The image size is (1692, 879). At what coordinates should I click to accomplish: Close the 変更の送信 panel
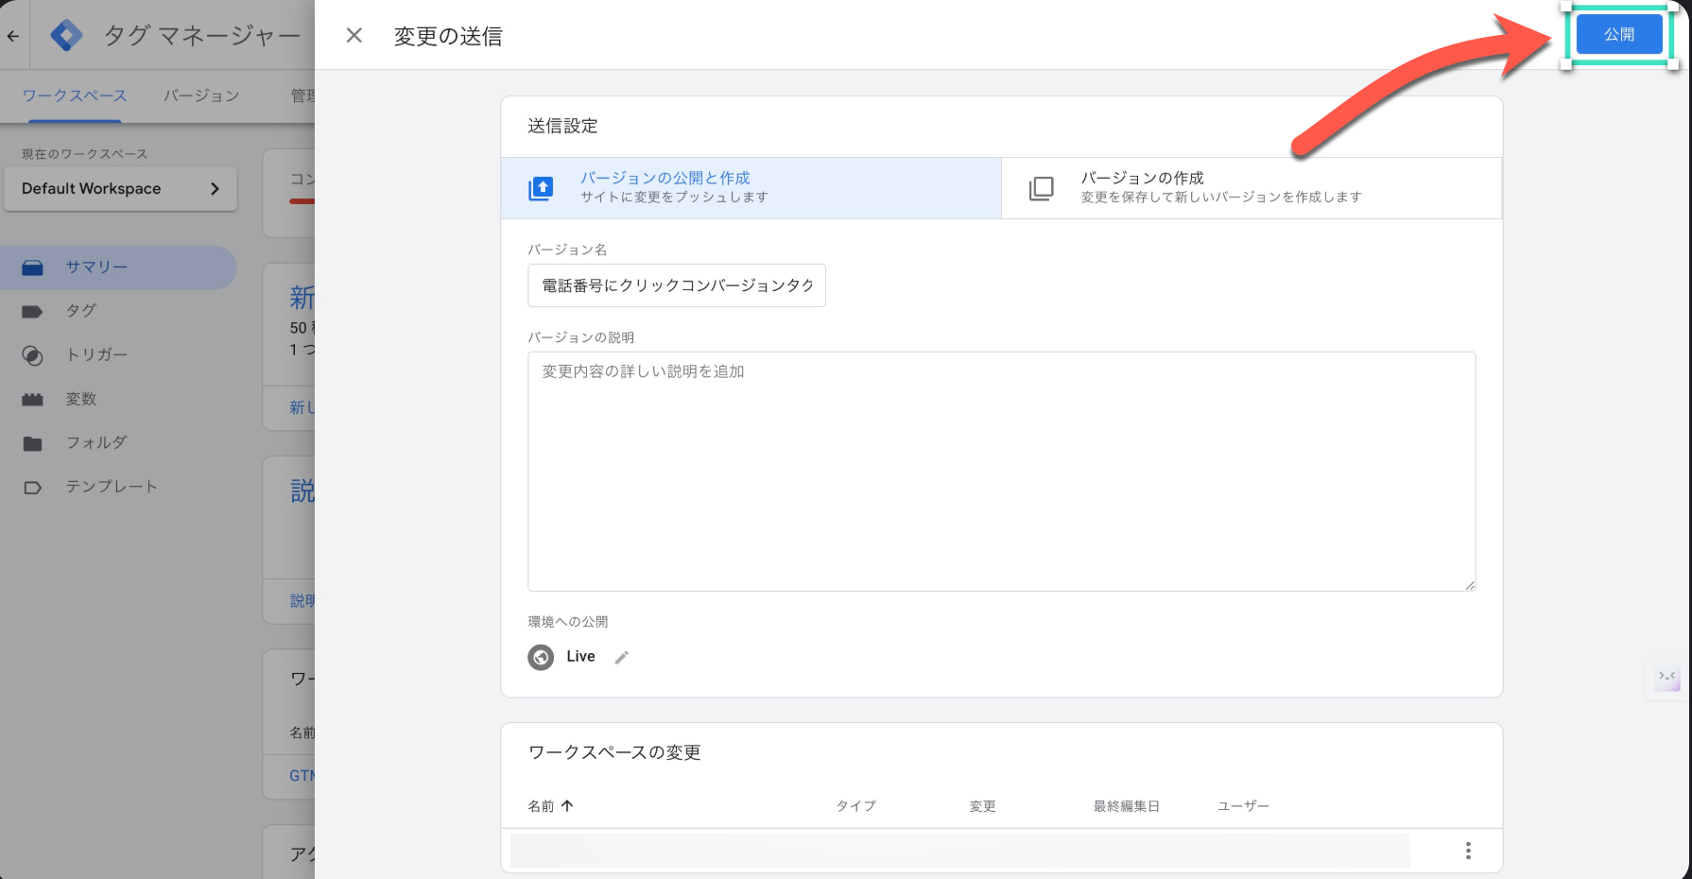(354, 36)
